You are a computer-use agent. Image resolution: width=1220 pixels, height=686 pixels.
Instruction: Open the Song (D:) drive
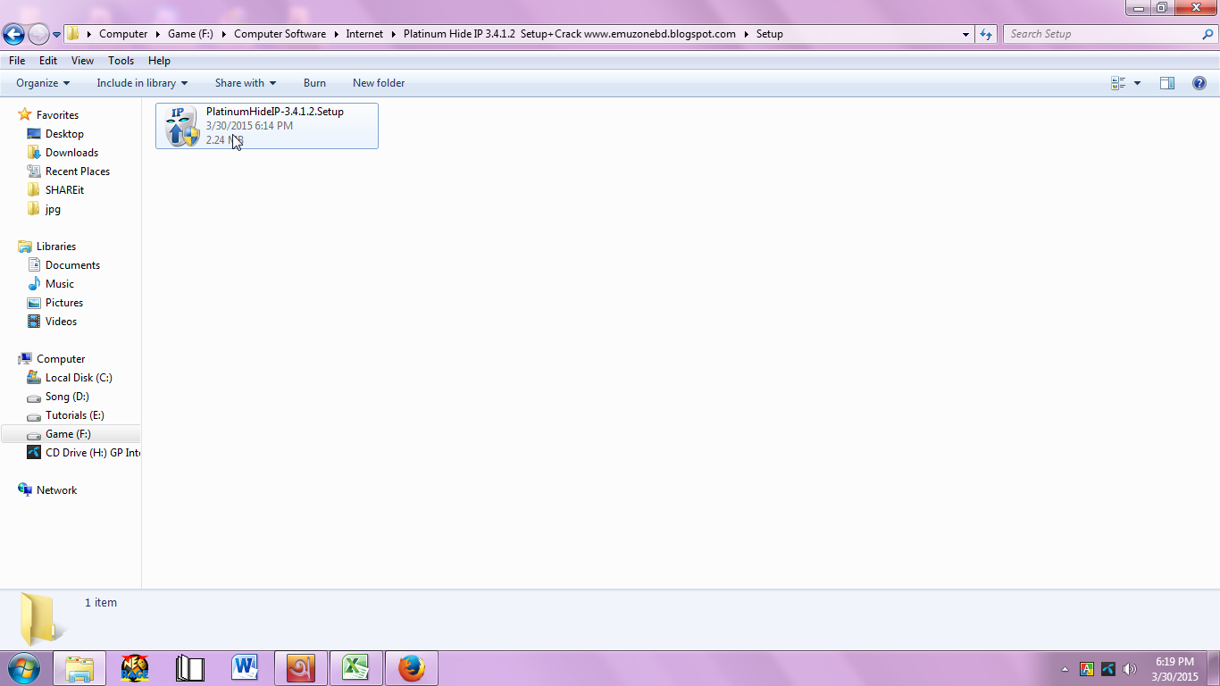click(67, 397)
